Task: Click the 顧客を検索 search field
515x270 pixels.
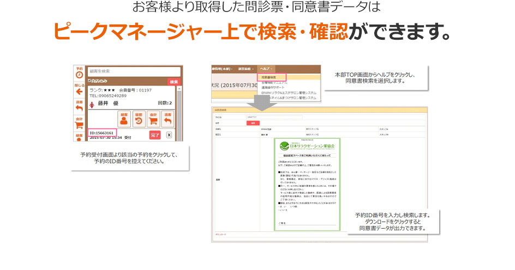Action: pos(134,71)
